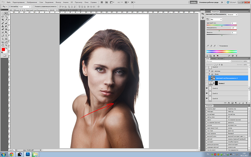Select the Brush tool
This screenshot has width=251, height=157.
[6, 23]
